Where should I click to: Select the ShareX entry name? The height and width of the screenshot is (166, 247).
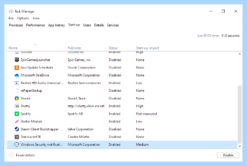point(26,98)
